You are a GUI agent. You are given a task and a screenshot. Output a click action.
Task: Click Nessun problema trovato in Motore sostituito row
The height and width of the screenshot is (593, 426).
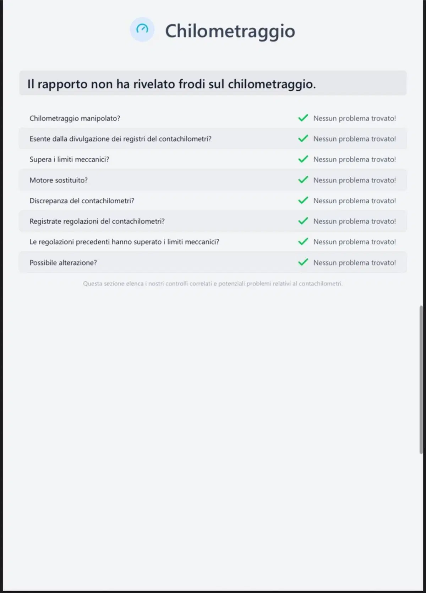pyautogui.click(x=355, y=180)
